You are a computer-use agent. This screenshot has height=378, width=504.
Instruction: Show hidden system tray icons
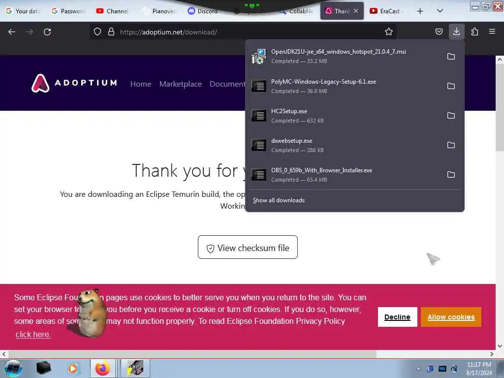(x=418, y=369)
